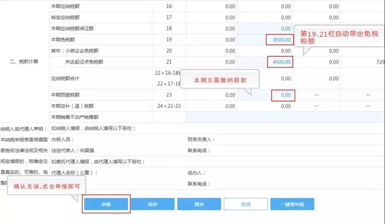
Task: Click the 二、税款计算 section heading
Action: (24, 61)
